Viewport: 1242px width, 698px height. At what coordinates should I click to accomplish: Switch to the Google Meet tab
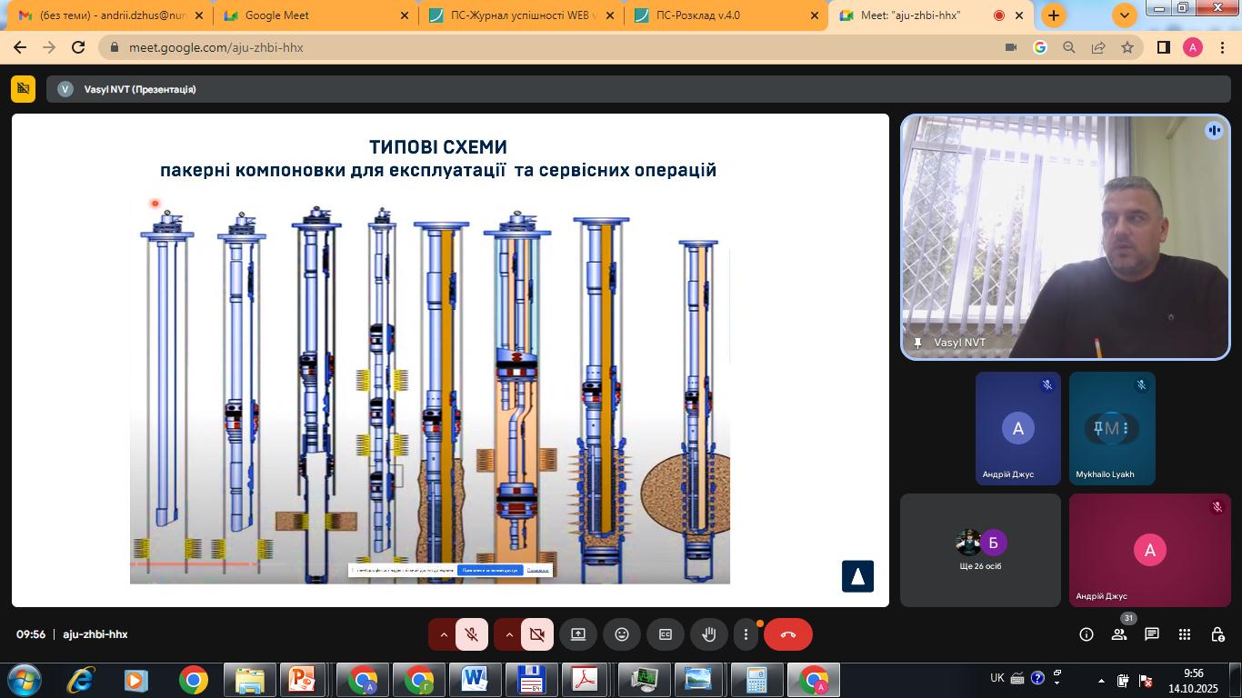(x=314, y=15)
